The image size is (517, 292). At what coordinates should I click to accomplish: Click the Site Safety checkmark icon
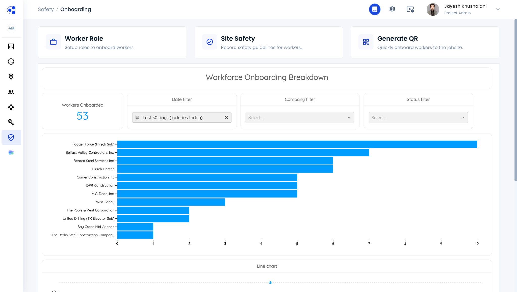pyautogui.click(x=210, y=42)
